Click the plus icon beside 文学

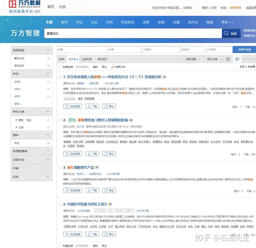(x=16, y=127)
